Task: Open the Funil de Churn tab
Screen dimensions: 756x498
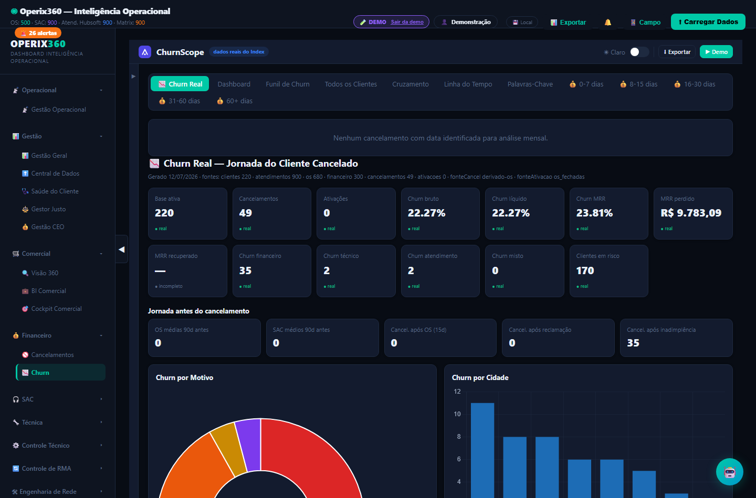Action: click(x=288, y=84)
